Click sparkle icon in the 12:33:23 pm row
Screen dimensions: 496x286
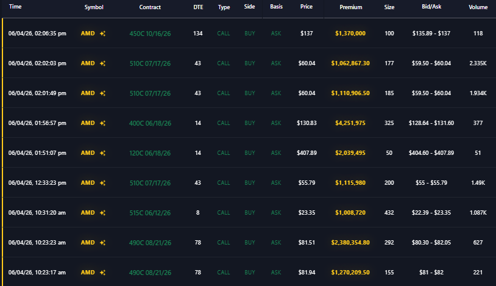(102, 183)
